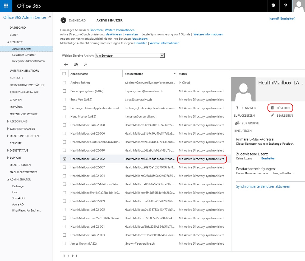Expand the Abrechnung navigation section
This screenshot has width=305, height=261.
(8, 121)
